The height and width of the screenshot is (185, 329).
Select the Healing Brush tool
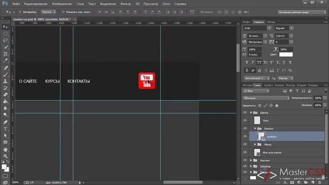6,67
